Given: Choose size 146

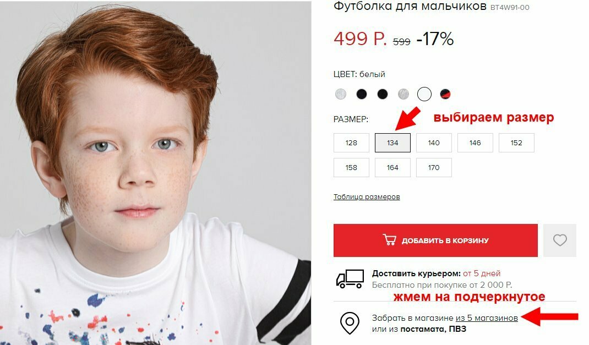Looking at the screenshot, I should tap(475, 143).
